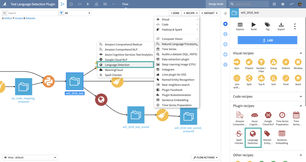306x162 pixels.
Task: Choose Named Entity Recognition menu item
Action: [x=177, y=80]
